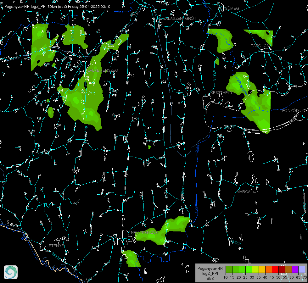The height and width of the screenshot is (283, 308).
Task: Click the blue Veszprém county label
Action: coord(242,86)
